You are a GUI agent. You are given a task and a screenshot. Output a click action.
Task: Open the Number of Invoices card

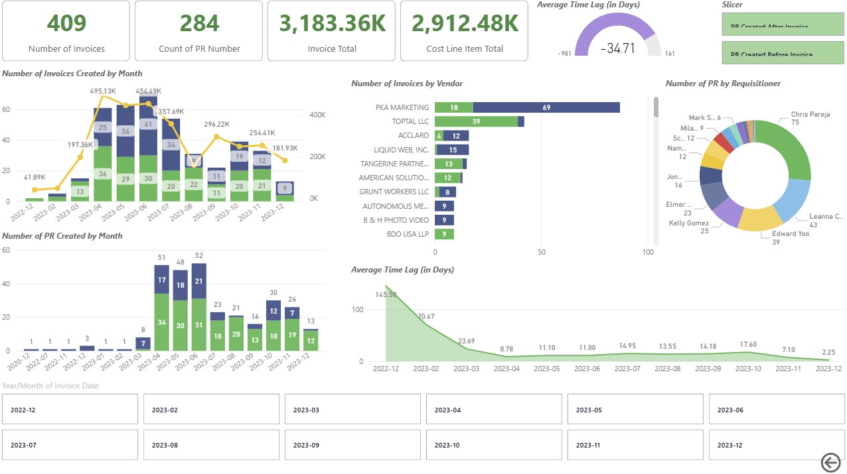point(66,31)
